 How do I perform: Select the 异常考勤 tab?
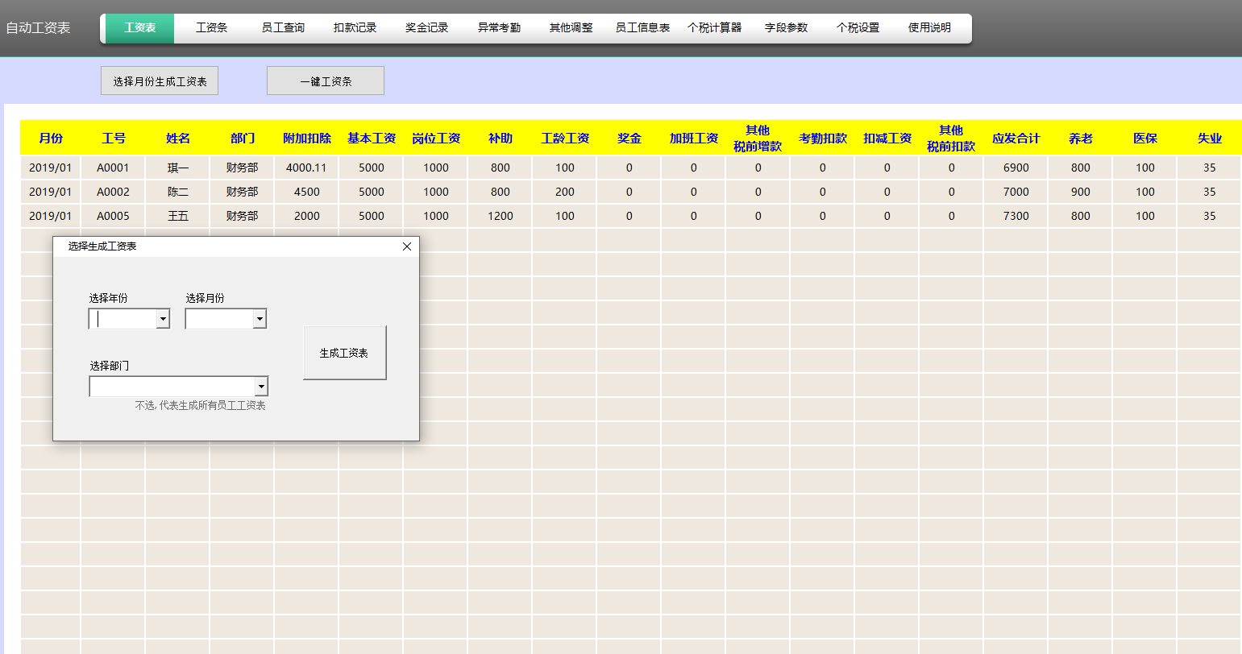coord(498,27)
